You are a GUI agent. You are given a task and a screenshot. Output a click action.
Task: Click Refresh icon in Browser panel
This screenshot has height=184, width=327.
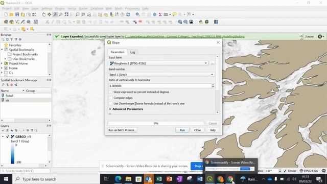pos(7,39)
